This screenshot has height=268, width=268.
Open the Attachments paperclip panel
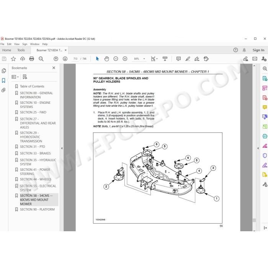(x=3, y=90)
